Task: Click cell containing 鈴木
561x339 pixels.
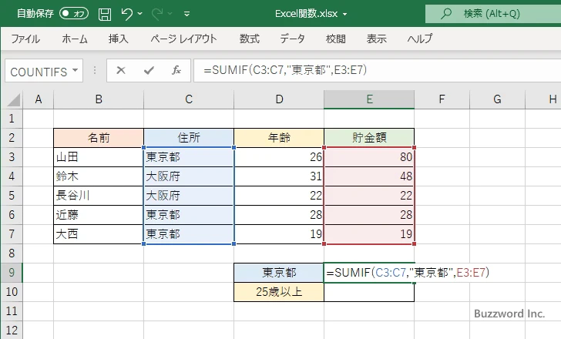Action: pyautogui.click(x=99, y=176)
